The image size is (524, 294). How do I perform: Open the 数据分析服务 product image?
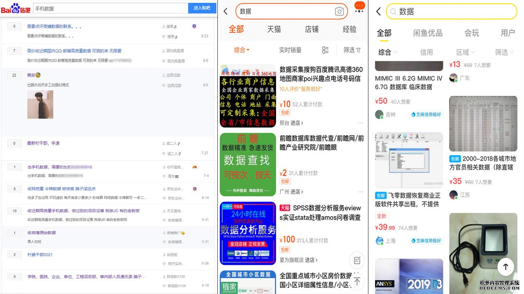coord(248,233)
